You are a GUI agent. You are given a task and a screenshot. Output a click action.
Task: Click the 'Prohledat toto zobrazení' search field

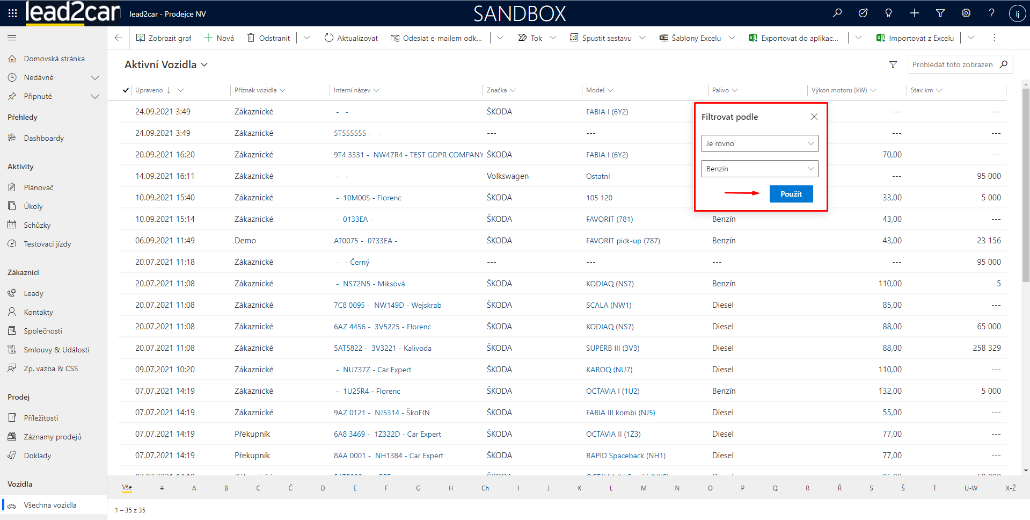[952, 64]
